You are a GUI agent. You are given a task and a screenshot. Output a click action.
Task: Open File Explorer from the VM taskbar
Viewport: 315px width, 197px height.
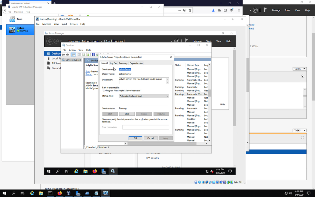pos(85,171)
